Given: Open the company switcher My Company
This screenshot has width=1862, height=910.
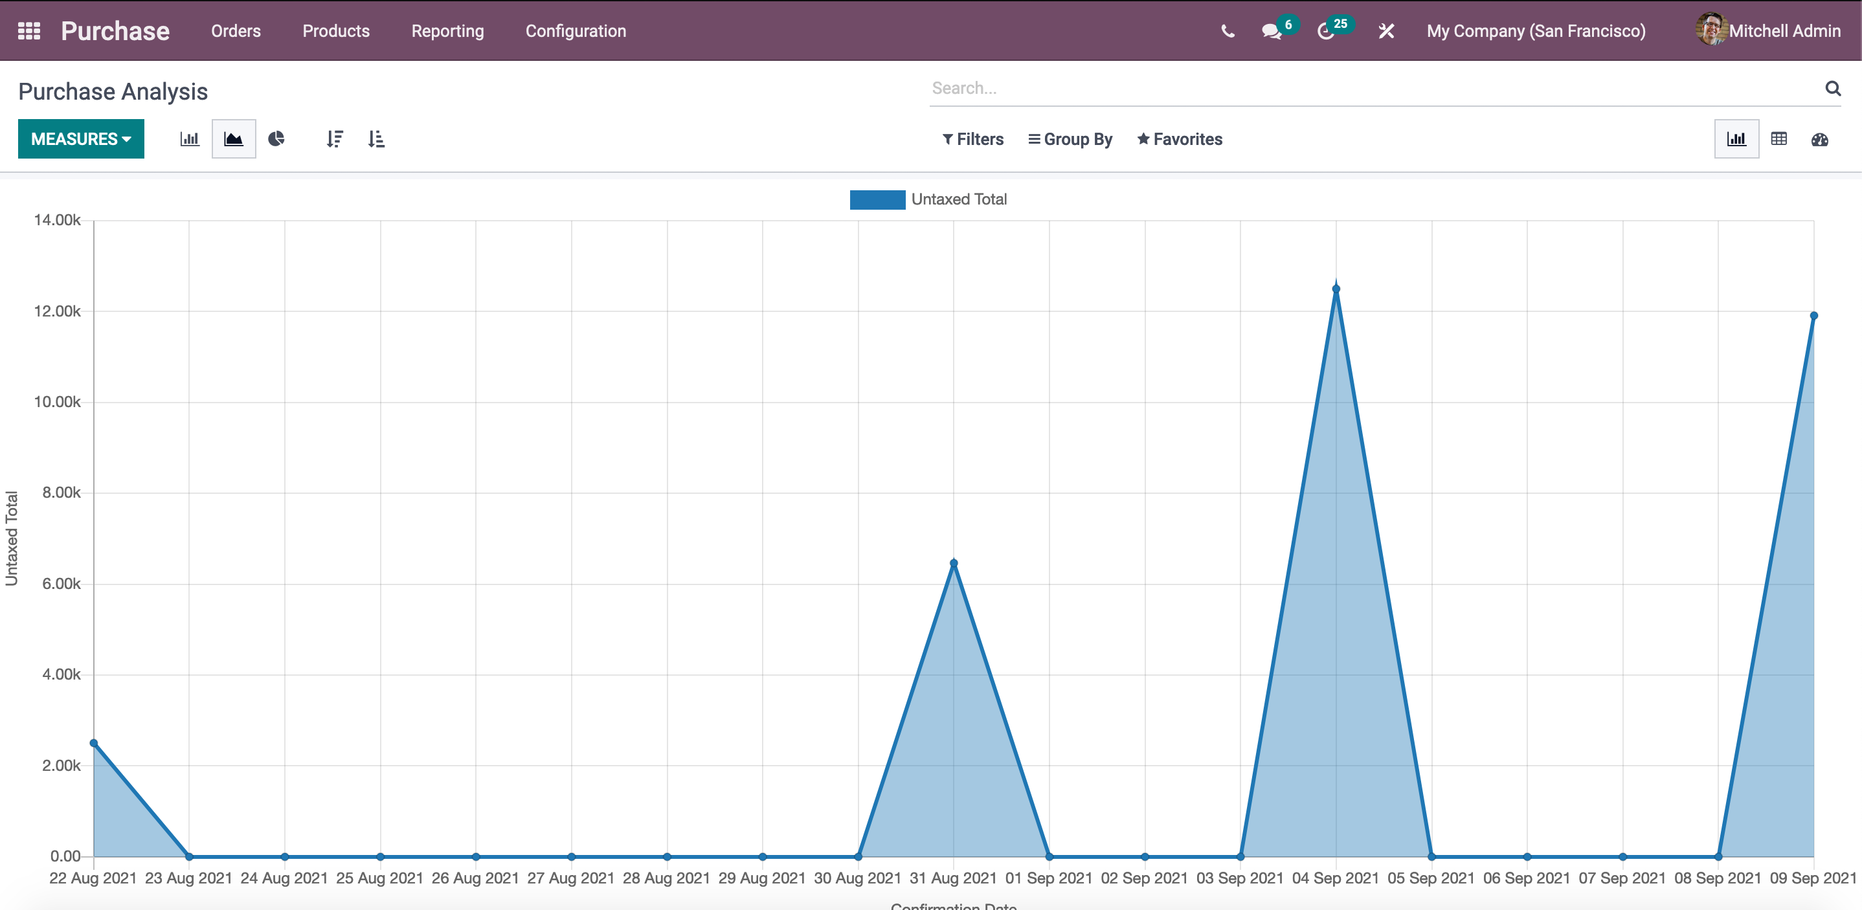Looking at the screenshot, I should pos(1536,31).
